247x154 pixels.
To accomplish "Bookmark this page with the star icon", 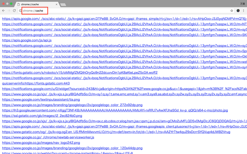I will pos(231,11).
